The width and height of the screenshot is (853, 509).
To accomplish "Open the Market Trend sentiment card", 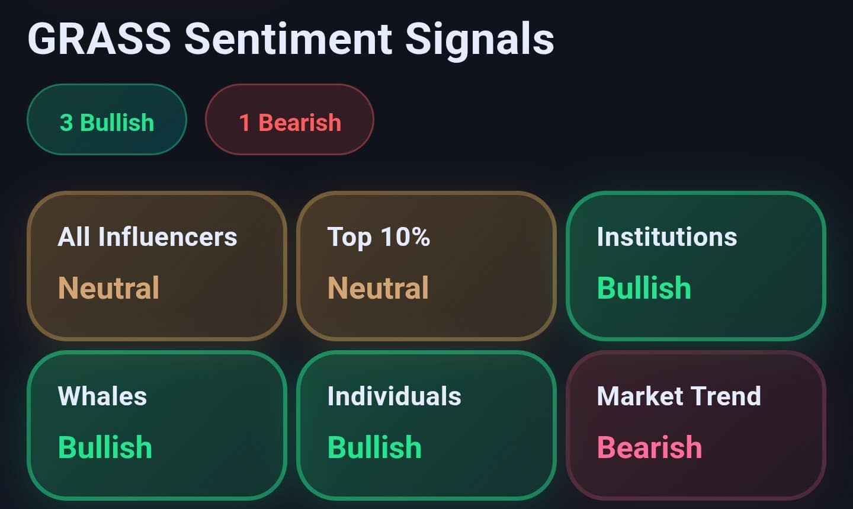I will click(x=696, y=425).
